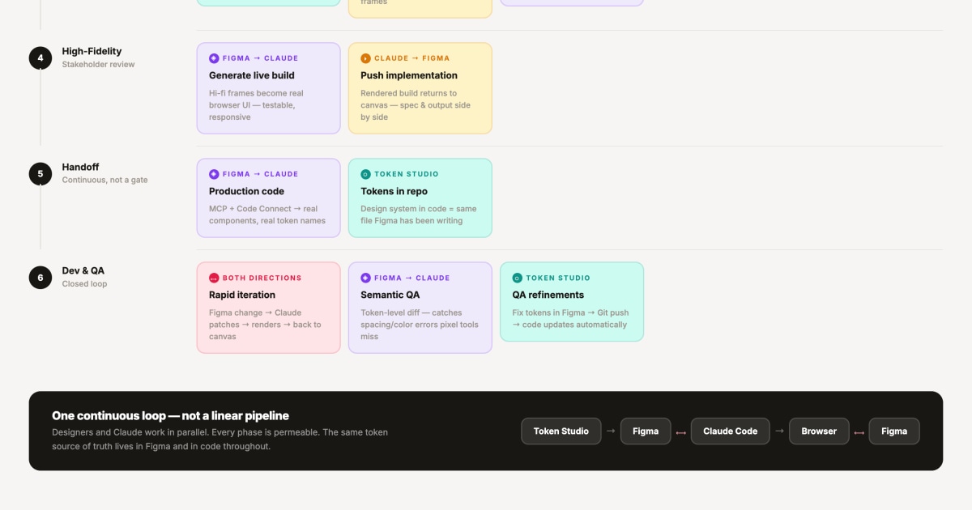The image size is (972, 510).
Task: Click the Tokens in repo card
Action: tap(420, 198)
